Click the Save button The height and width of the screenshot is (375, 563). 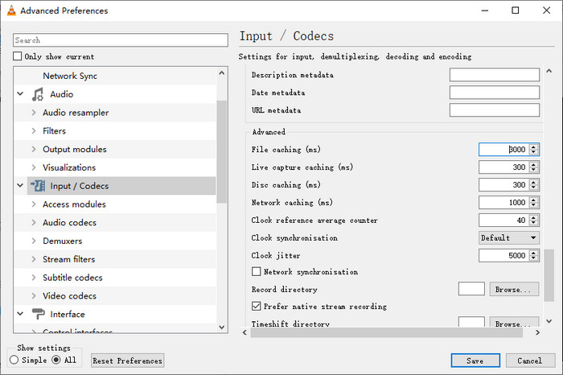pos(475,361)
